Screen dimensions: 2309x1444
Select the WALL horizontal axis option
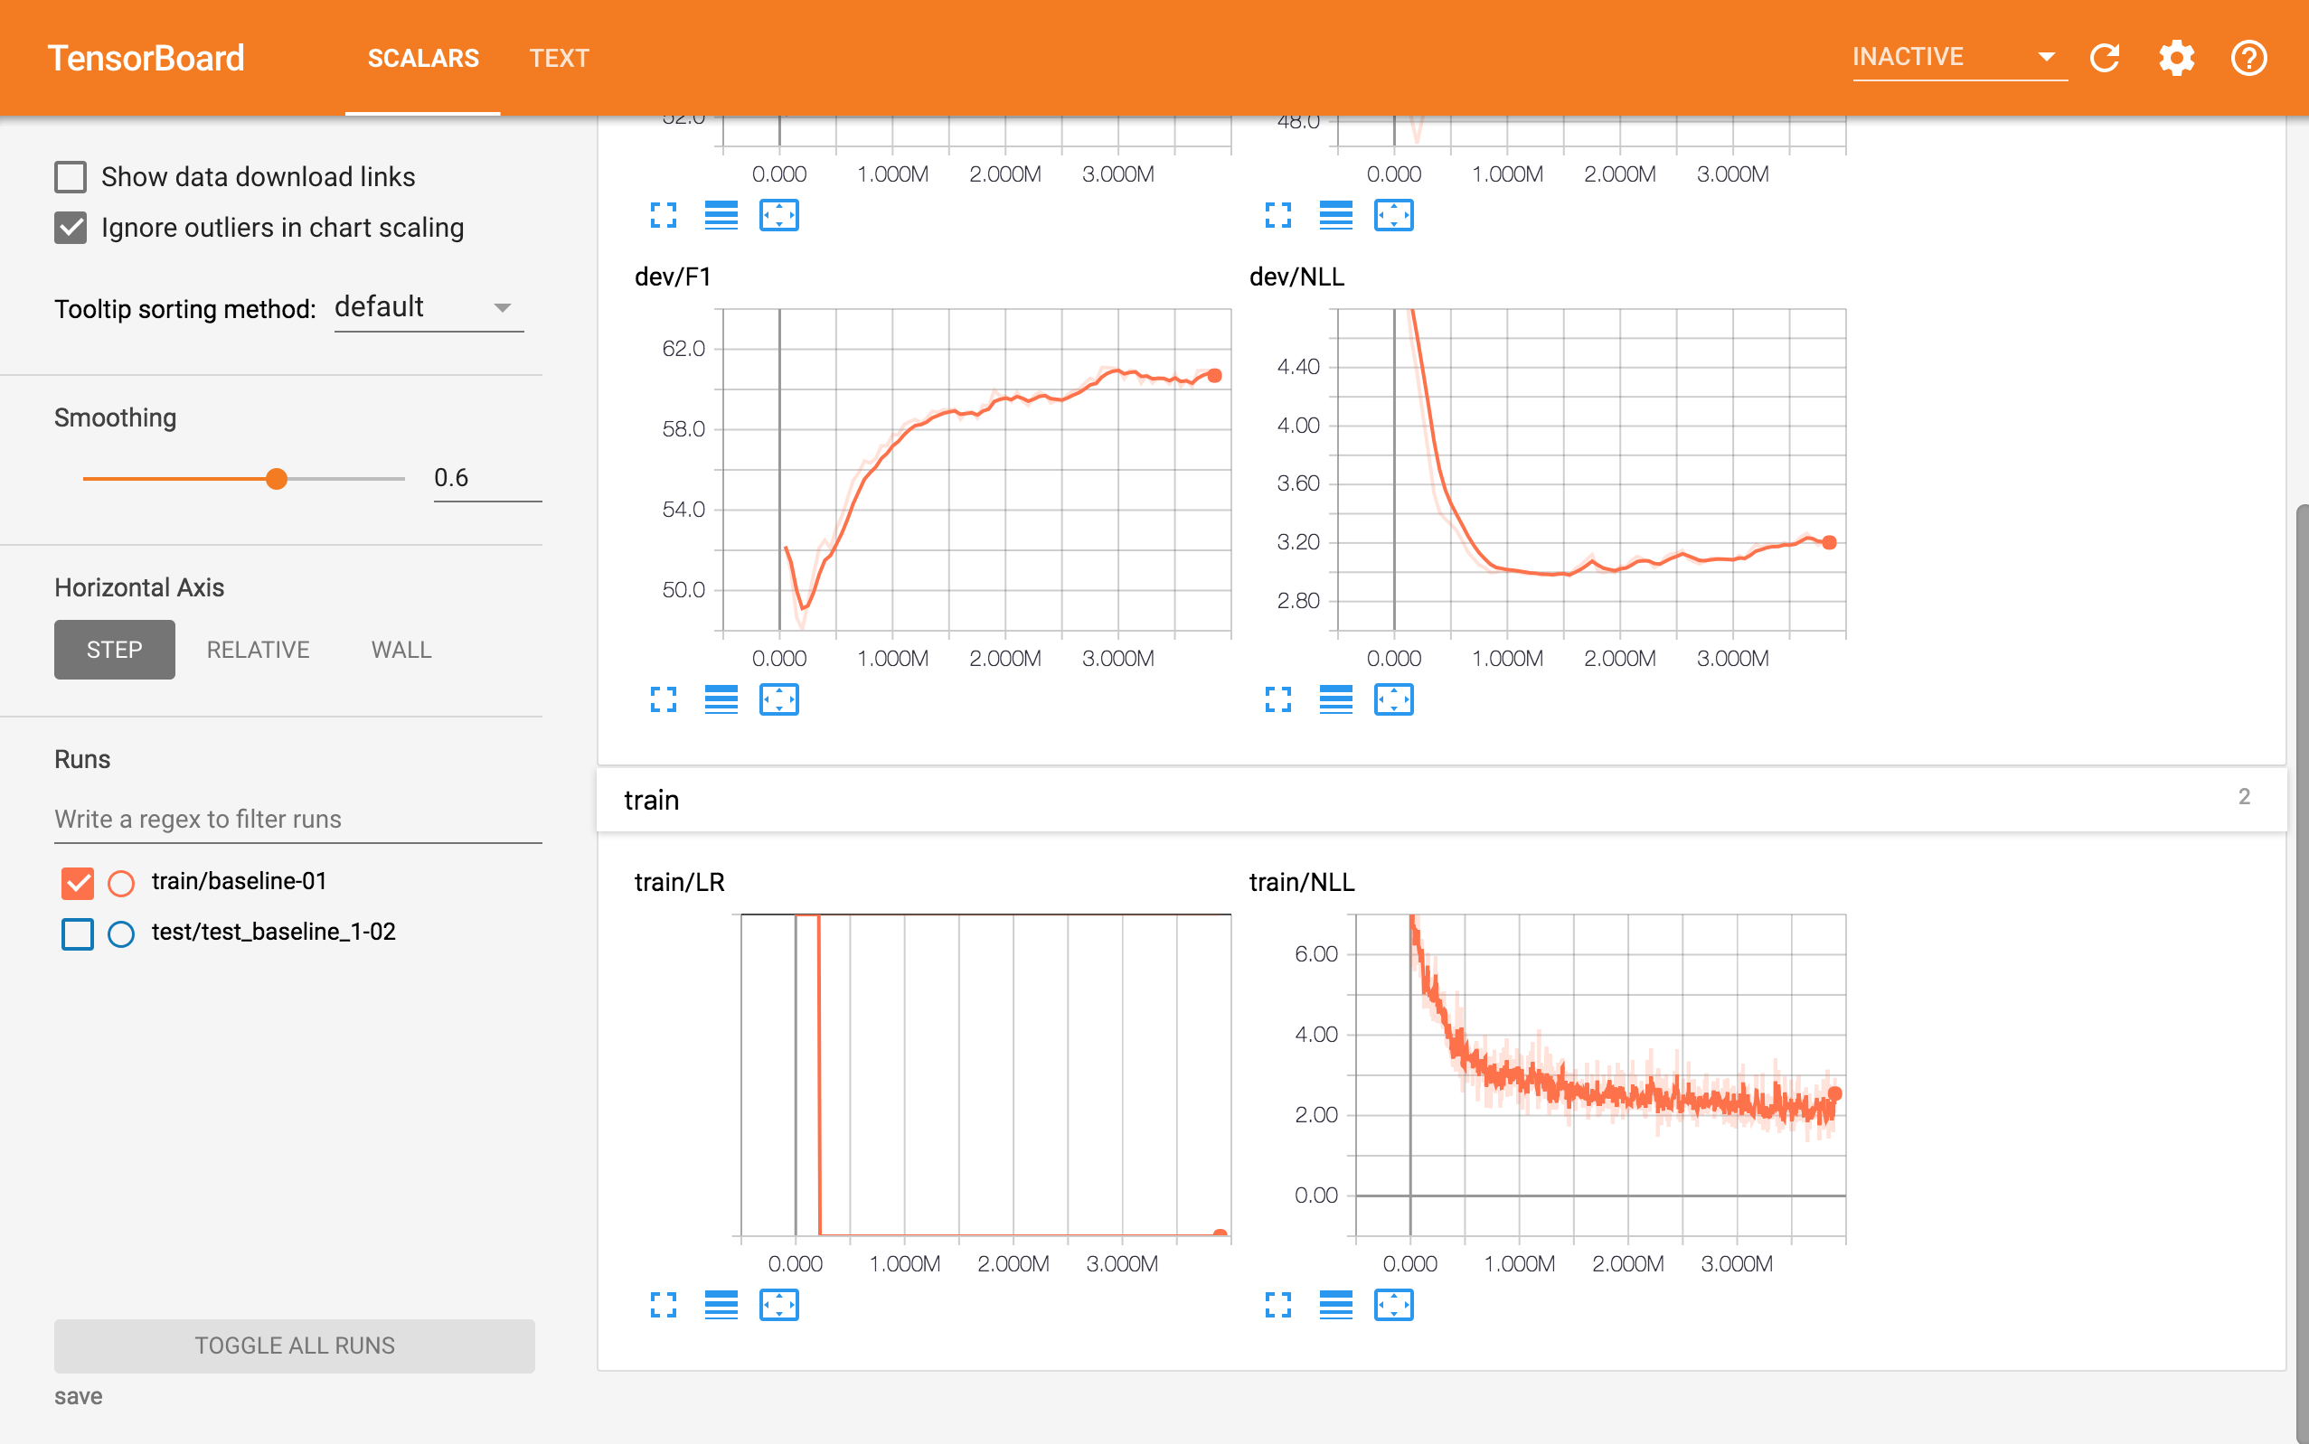[401, 650]
